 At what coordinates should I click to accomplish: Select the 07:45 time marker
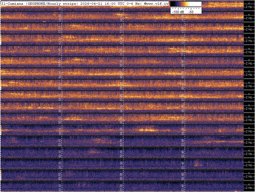[183, 97]
